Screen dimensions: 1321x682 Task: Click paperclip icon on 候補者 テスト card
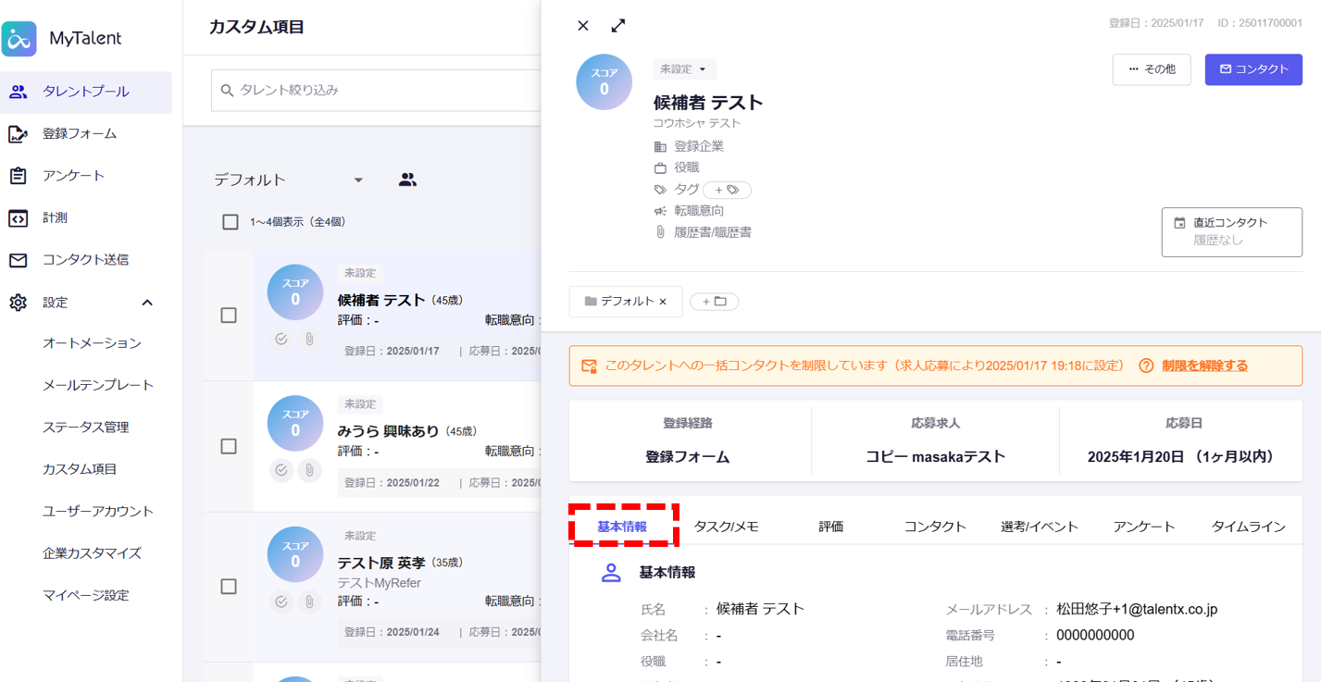point(309,340)
